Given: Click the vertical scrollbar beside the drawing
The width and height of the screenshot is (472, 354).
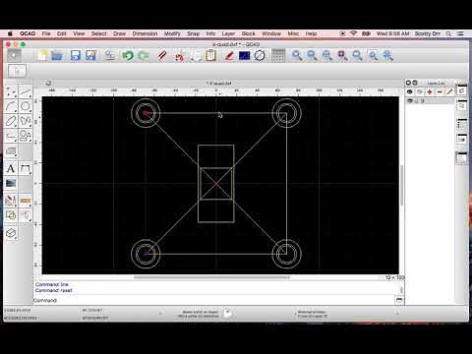Looking at the screenshot, I should coord(402,186).
